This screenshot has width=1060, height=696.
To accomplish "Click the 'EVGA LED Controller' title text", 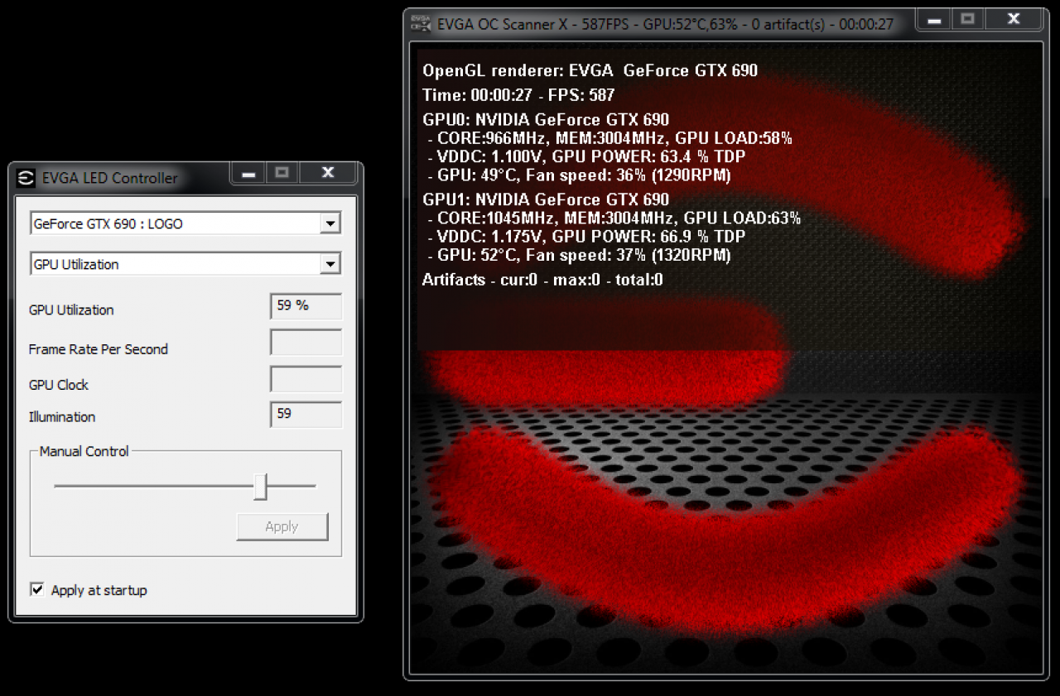I will click(x=109, y=178).
